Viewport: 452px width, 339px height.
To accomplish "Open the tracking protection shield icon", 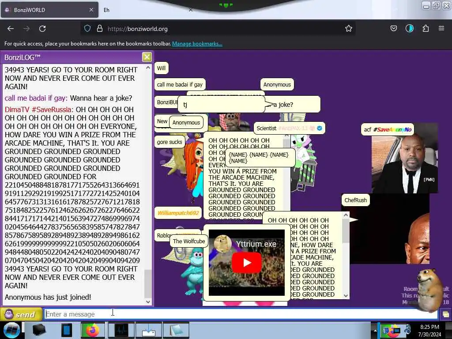I will coord(87,28).
